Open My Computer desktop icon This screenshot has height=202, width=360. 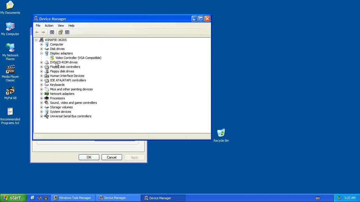pos(10,26)
